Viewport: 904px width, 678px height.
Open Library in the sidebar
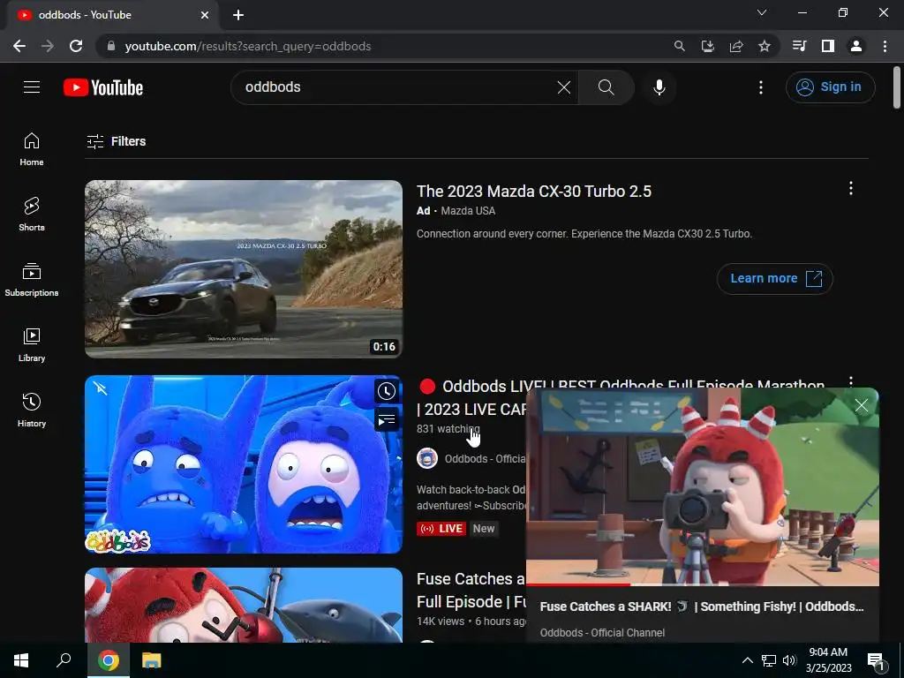point(32,345)
